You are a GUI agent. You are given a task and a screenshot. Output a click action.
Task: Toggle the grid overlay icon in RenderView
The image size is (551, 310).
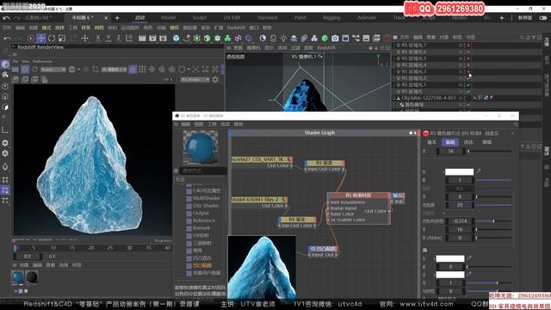pos(142,69)
